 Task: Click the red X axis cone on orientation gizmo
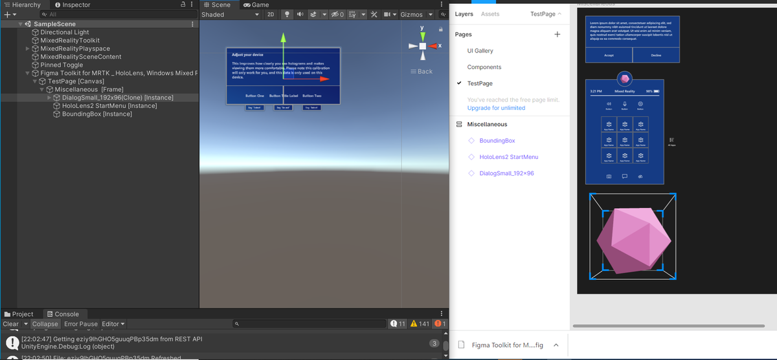tap(433, 46)
